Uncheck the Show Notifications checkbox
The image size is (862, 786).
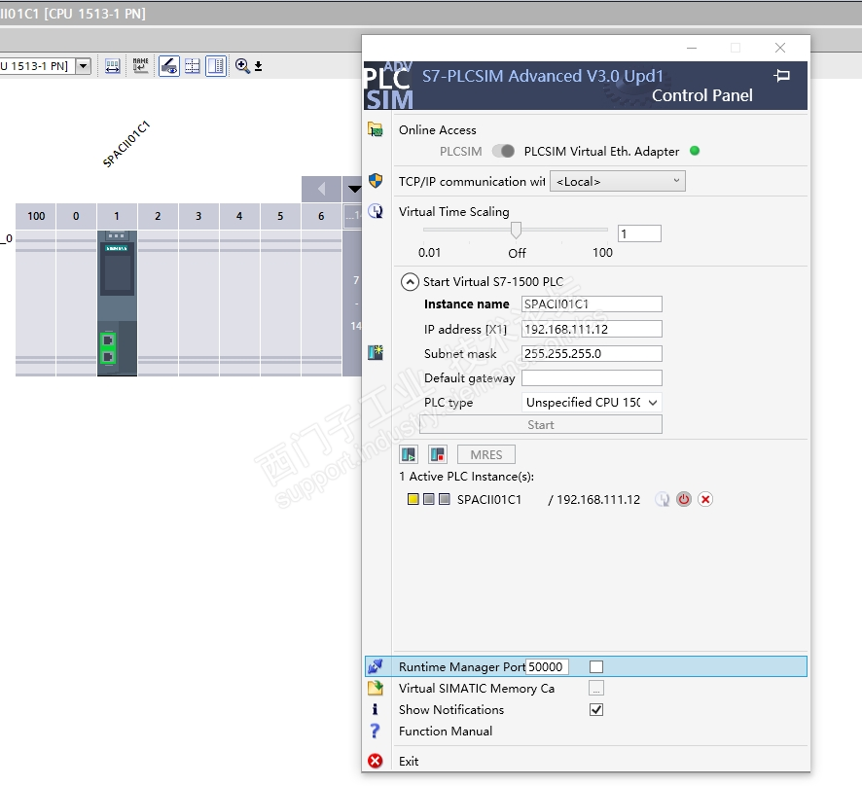[x=596, y=709]
